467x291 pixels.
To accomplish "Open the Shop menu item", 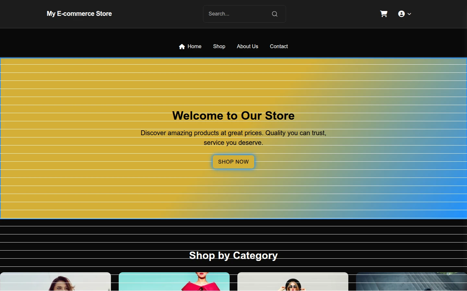I will (219, 47).
